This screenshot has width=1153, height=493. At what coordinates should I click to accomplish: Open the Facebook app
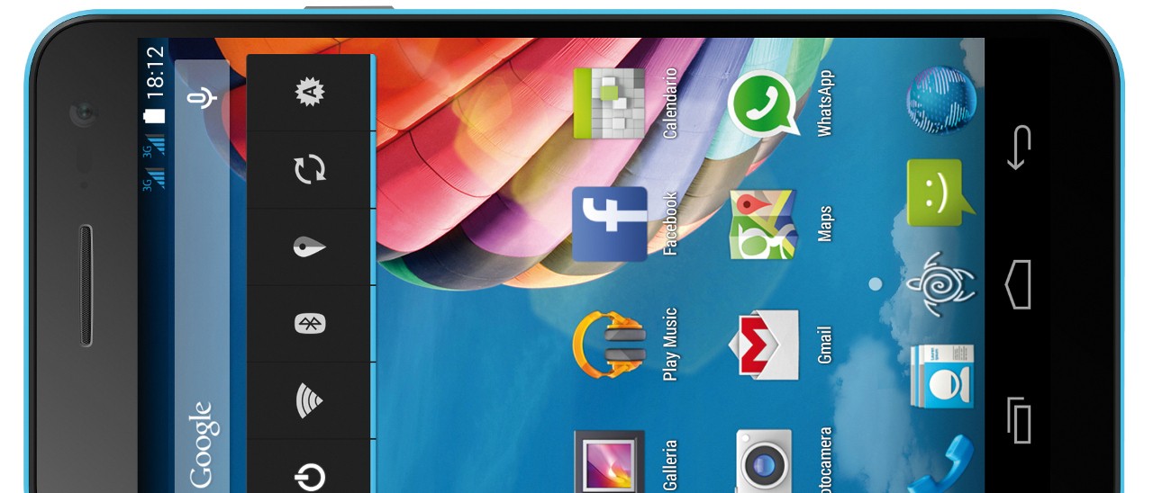[x=610, y=224]
